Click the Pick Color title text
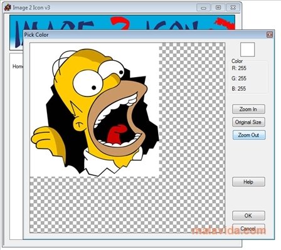Image resolution: width=281 pixels, height=250 pixels. [36, 34]
